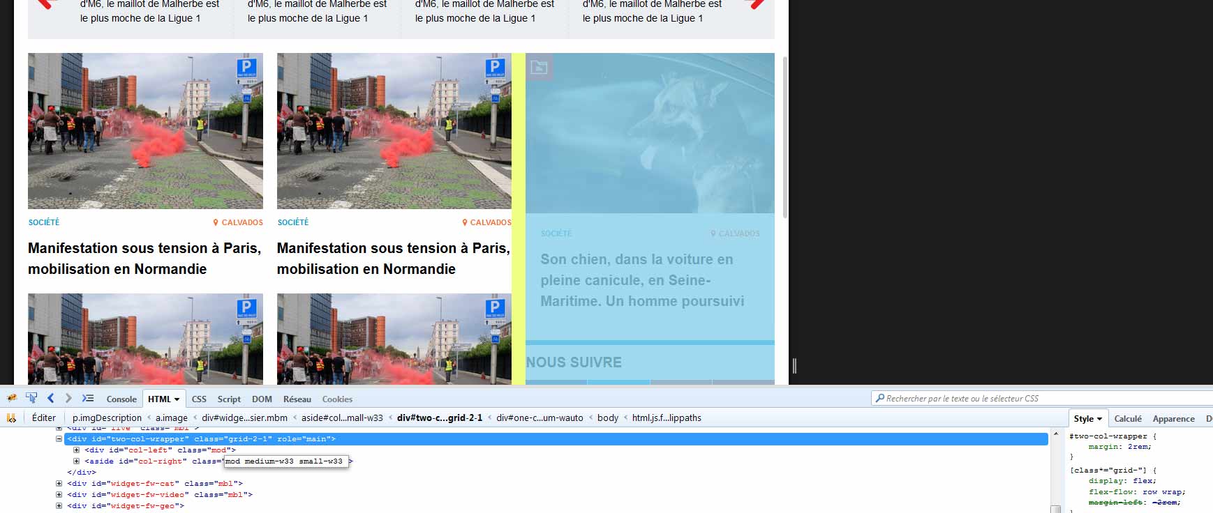Image resolution: width=1213 pixels, height=513 pixels.
Task: Open the HTML tab options arrow
Action: (177, 399)
